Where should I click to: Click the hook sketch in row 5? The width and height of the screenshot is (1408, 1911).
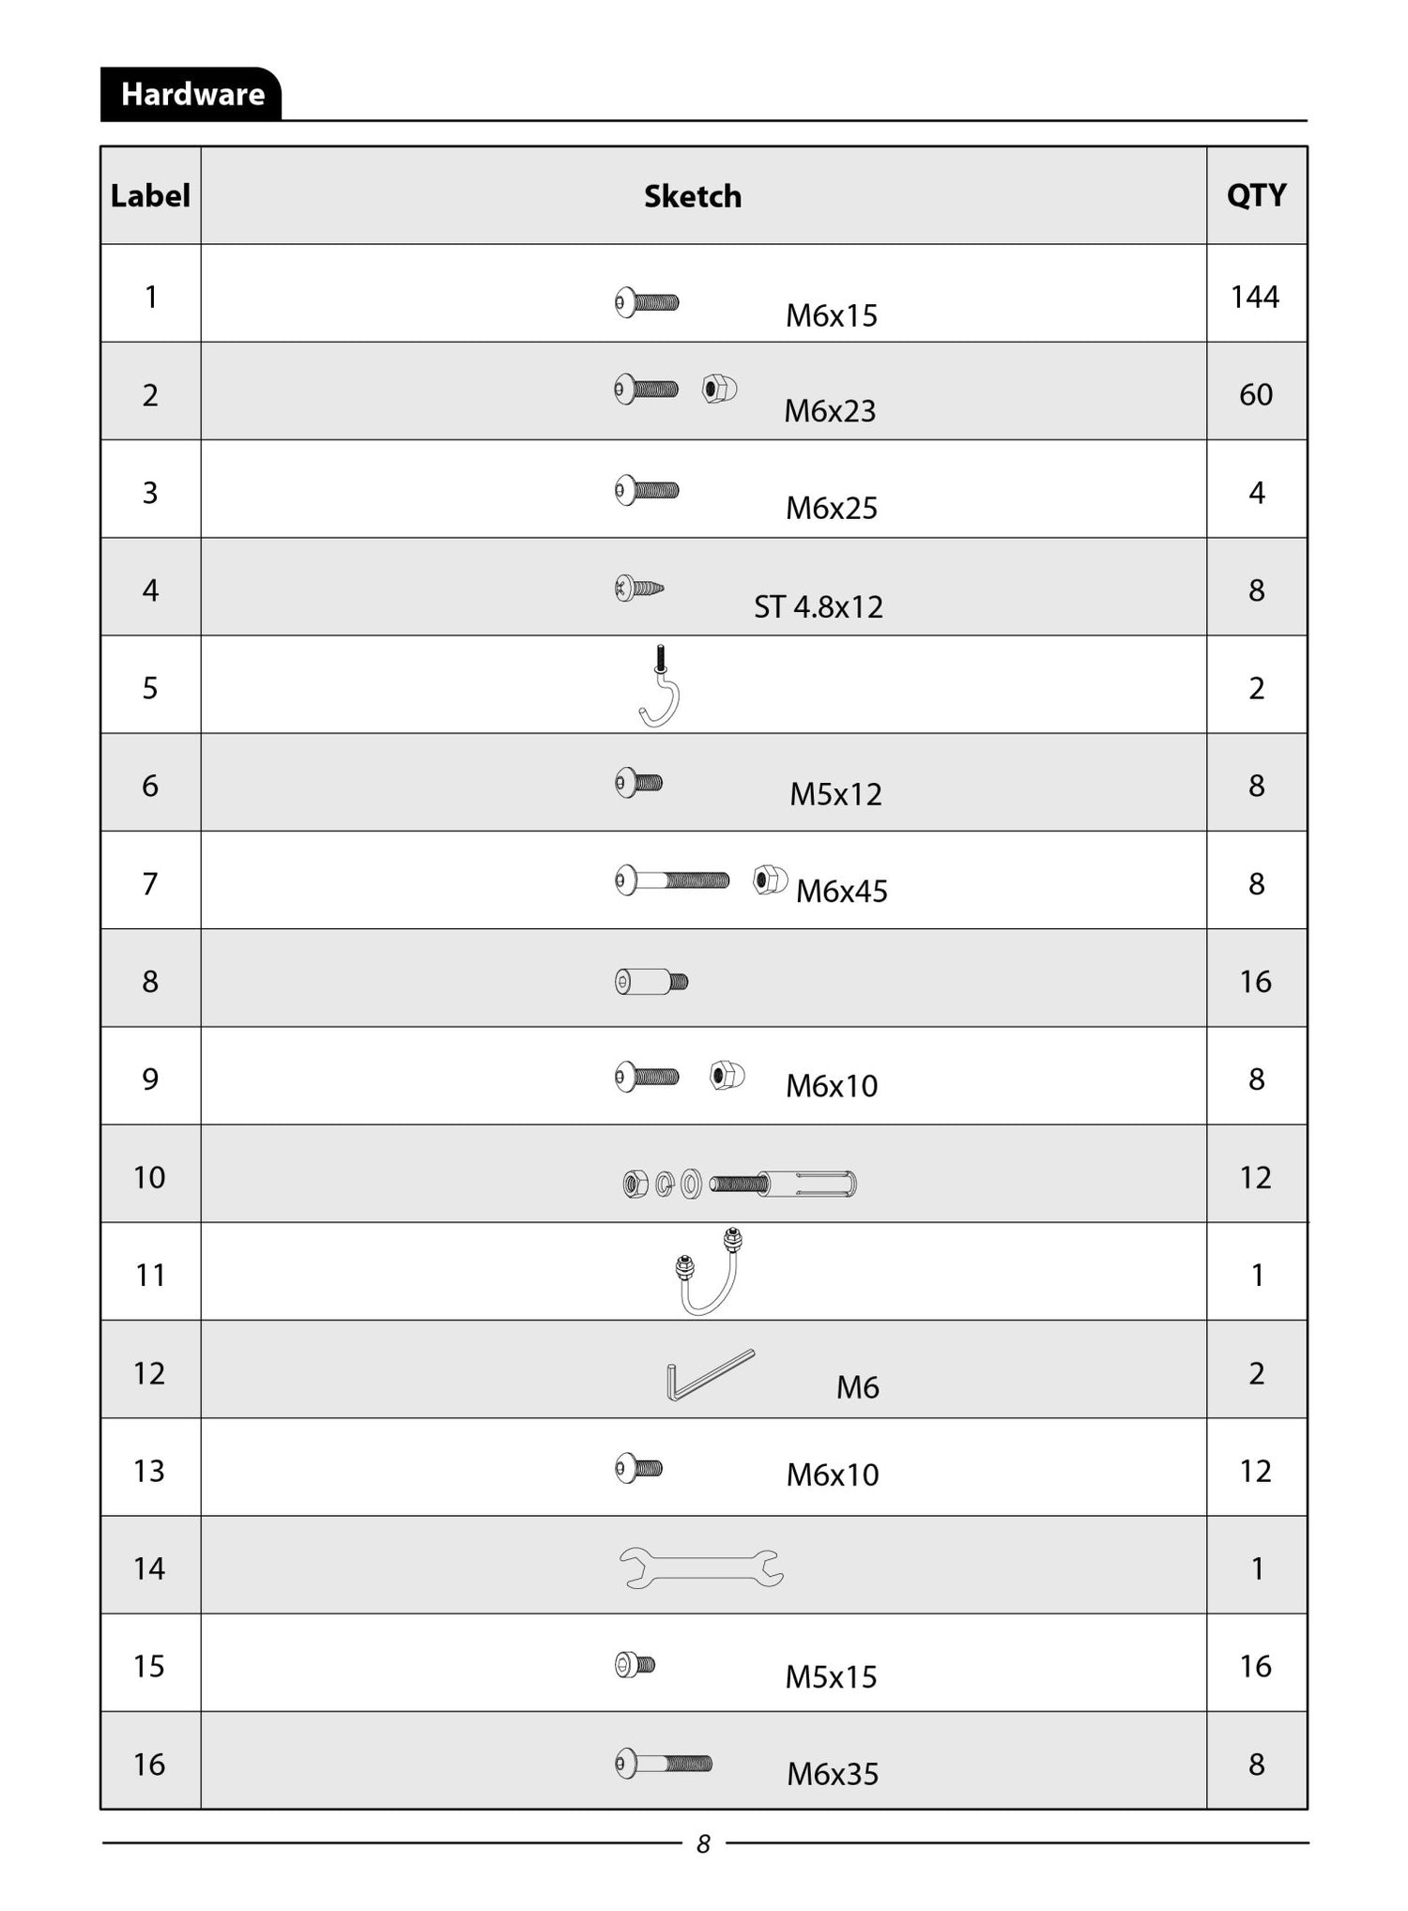pos(659,687)
